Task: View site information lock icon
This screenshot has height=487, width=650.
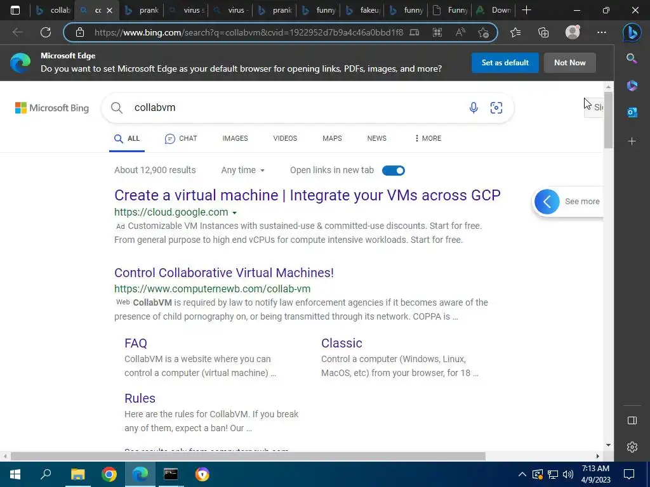Action: click(x=80, y=32)
